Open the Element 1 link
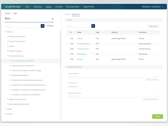 [74, 83]
